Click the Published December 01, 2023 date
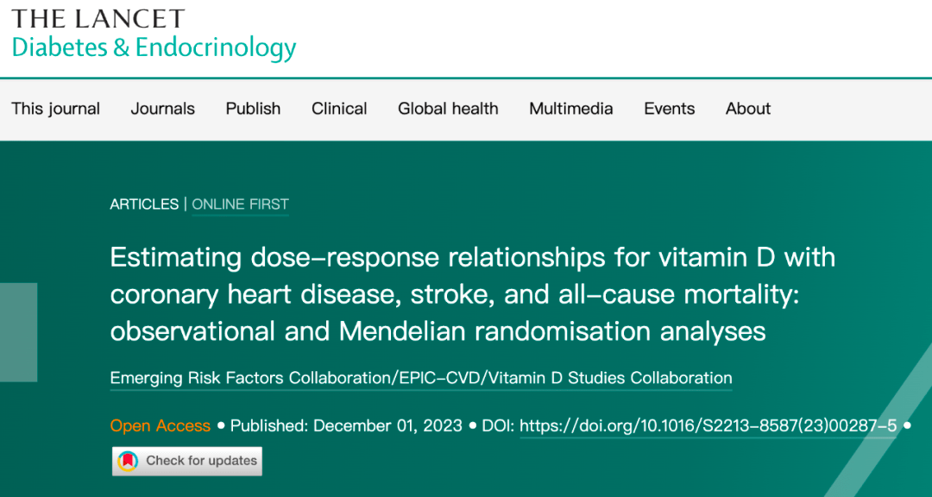The height and width of the screenshot is (497, 932). pos(346,425)
